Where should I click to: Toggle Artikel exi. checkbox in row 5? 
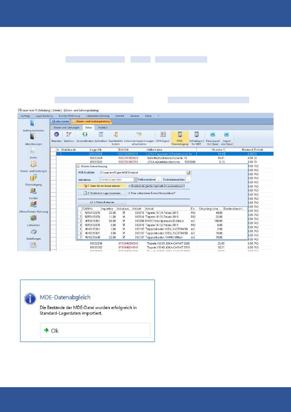click(x=124, y=229)
